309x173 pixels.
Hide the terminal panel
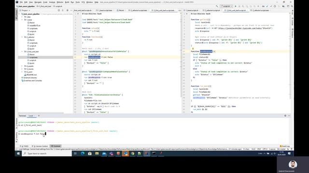point(289,116)
